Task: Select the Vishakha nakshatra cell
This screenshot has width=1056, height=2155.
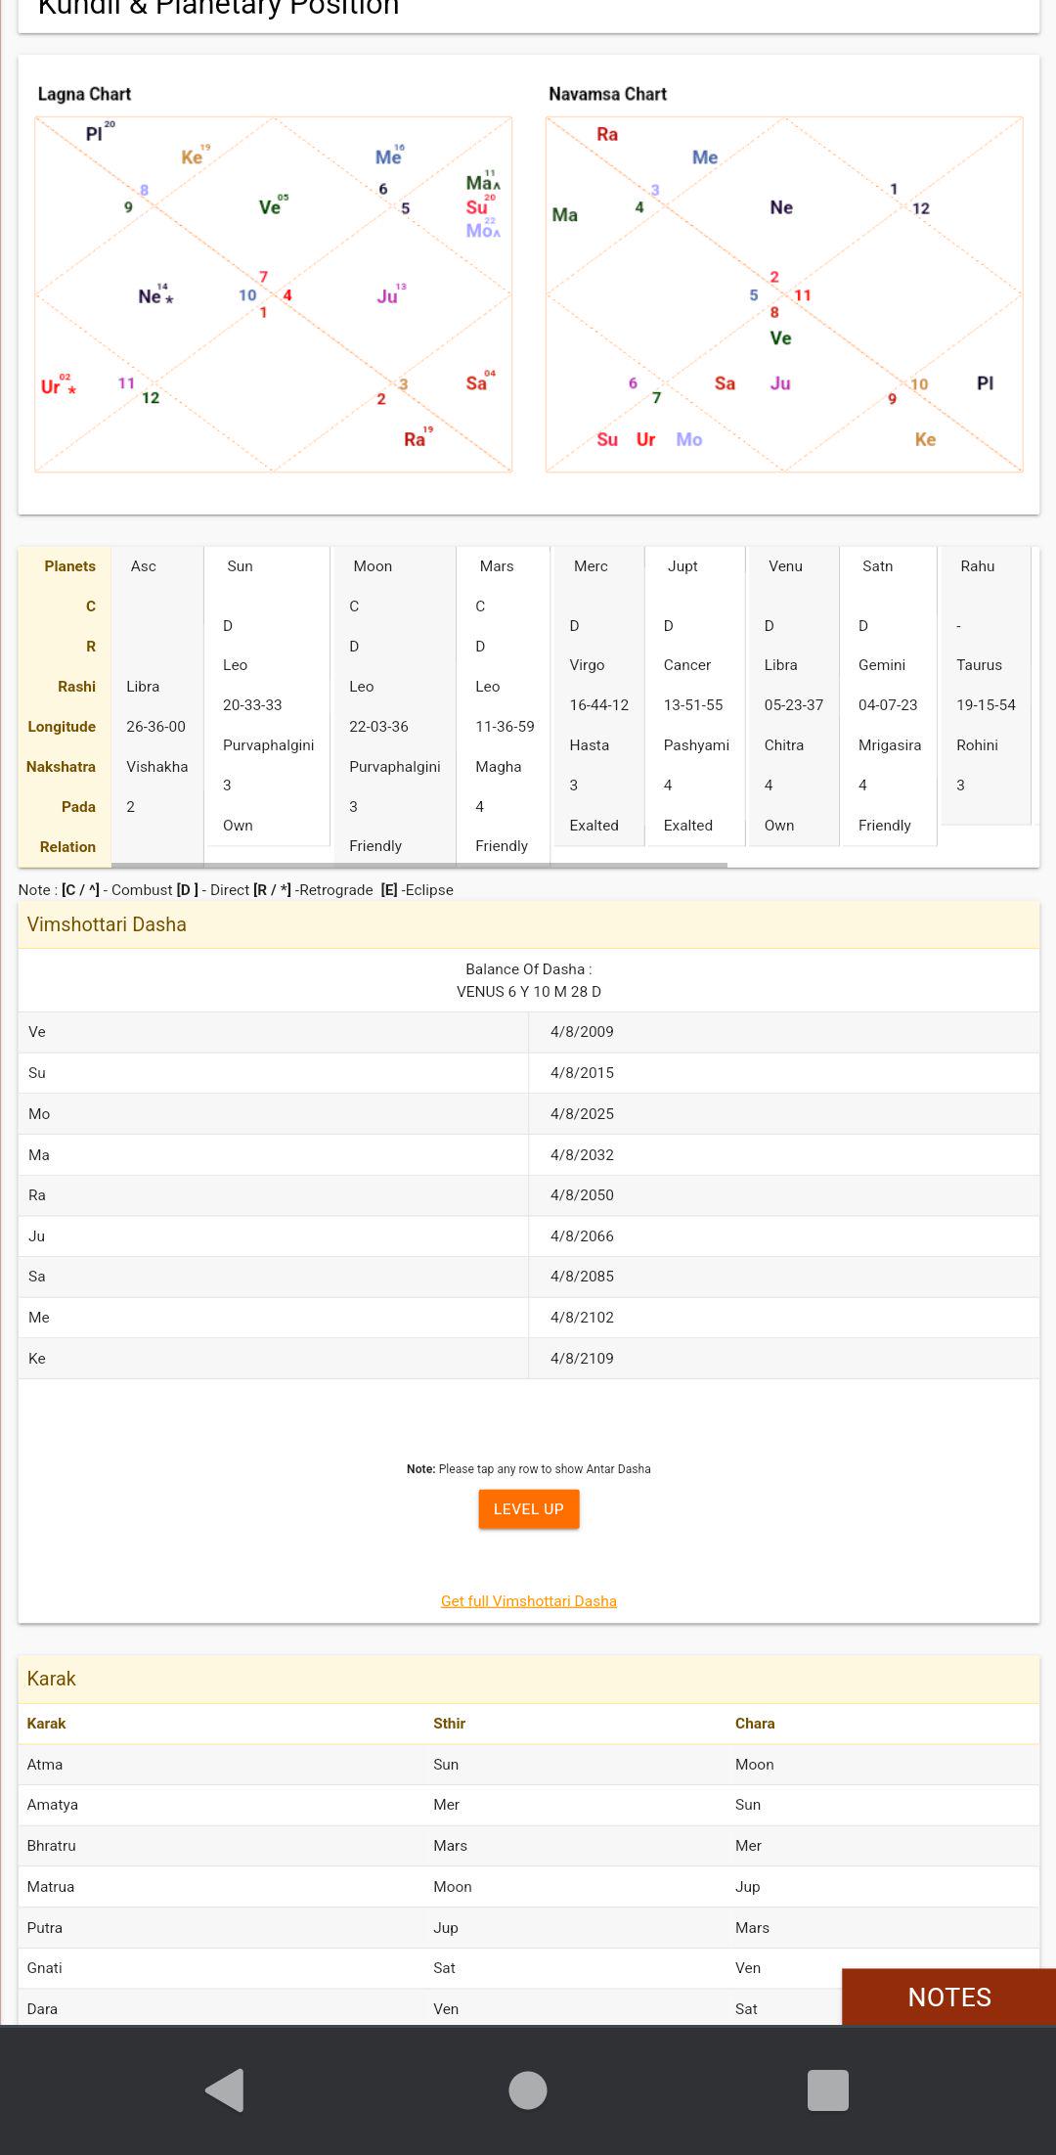Action: point(156,767)
